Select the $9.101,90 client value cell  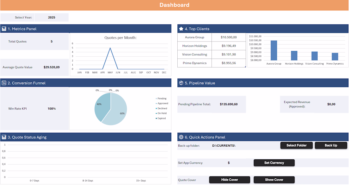(228, 54)
